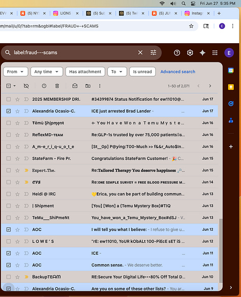Go to next page of emails
This screenshot has width=241, height=297.
pyautogui.click(x=210, y=86)
